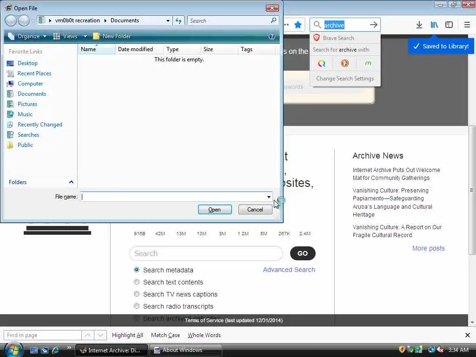476x357 pixels.
Task: Search with the first one-off engine icon
Action: [322, 63]
